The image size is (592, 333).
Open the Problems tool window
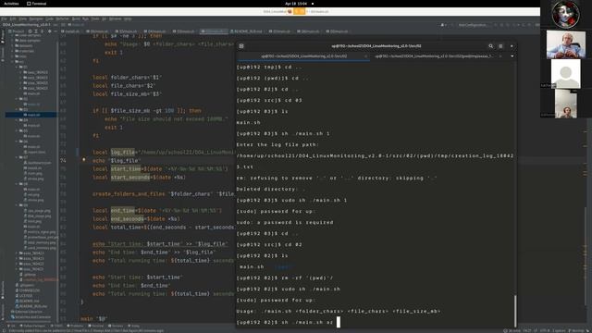(75, 326)
